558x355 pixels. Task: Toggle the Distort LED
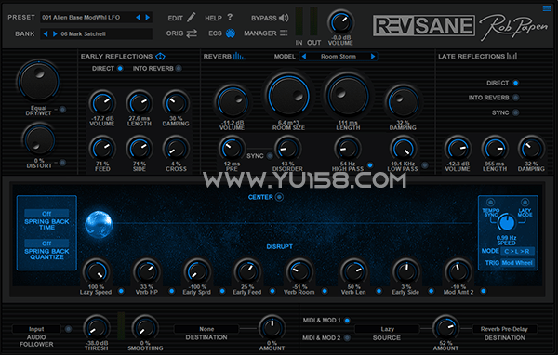coord(62,163)
